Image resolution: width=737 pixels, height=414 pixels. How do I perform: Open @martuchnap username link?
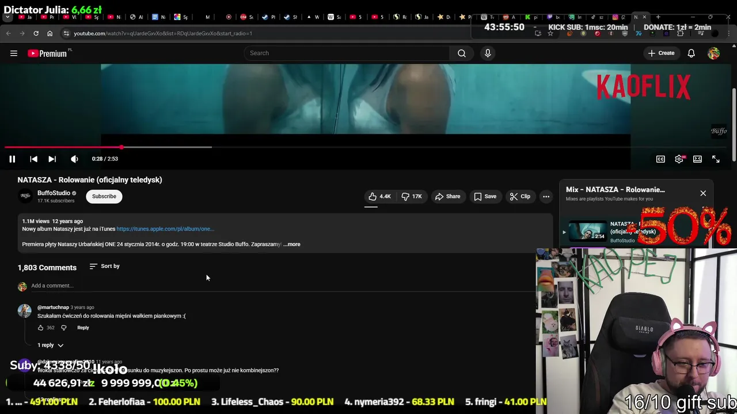click(53, 308)
